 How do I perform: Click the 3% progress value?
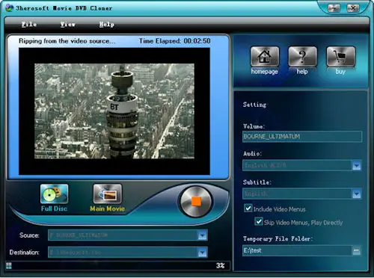(221, 265)
